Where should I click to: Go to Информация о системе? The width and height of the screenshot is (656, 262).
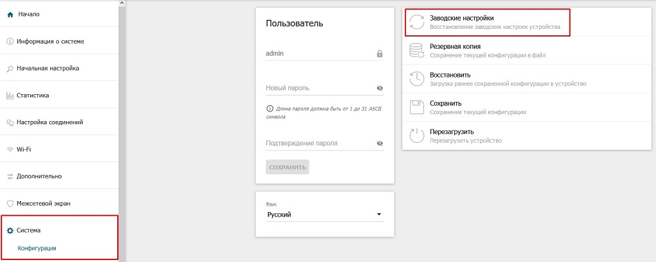(50, 41)
